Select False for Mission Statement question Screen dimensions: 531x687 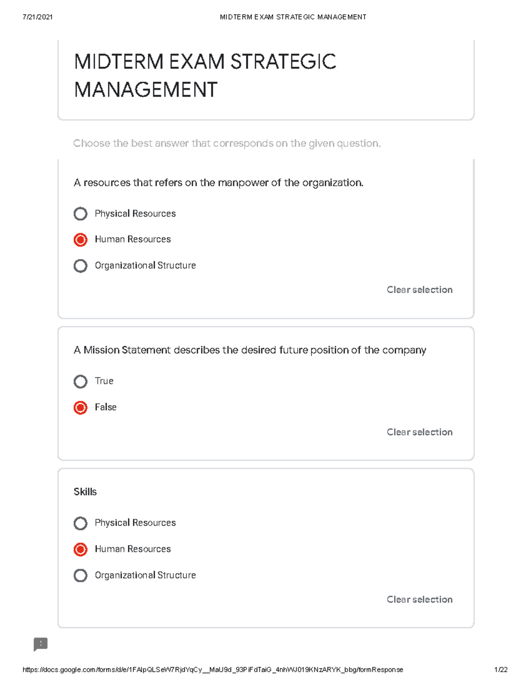80,408
